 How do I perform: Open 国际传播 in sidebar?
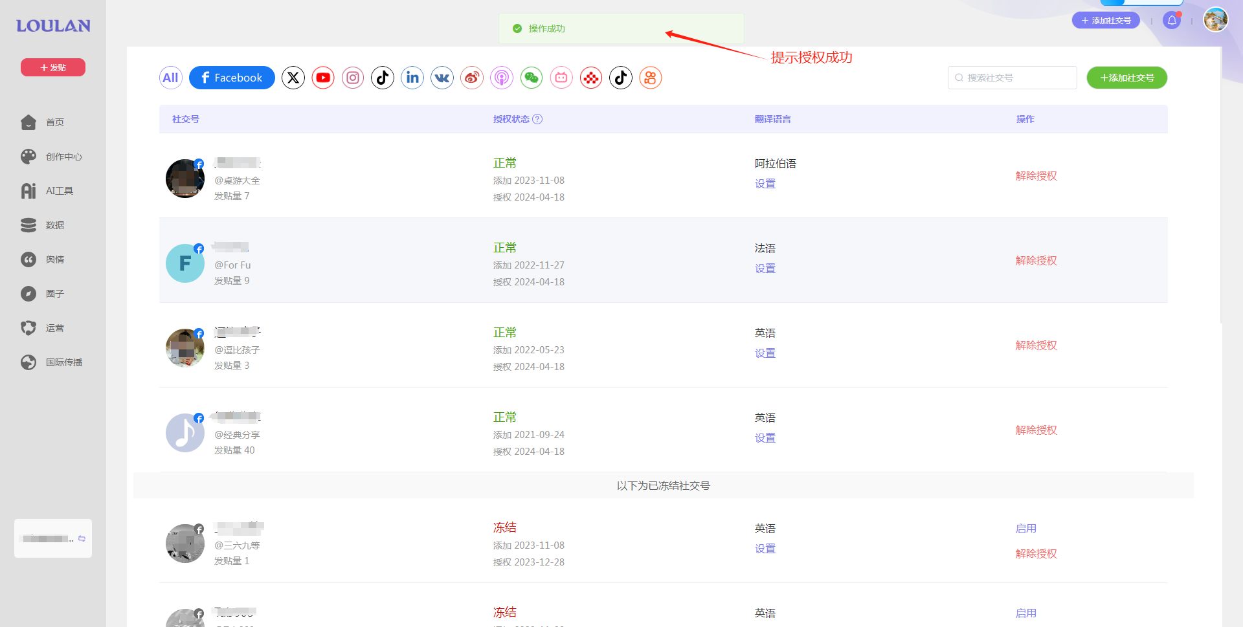pos(52,362)
